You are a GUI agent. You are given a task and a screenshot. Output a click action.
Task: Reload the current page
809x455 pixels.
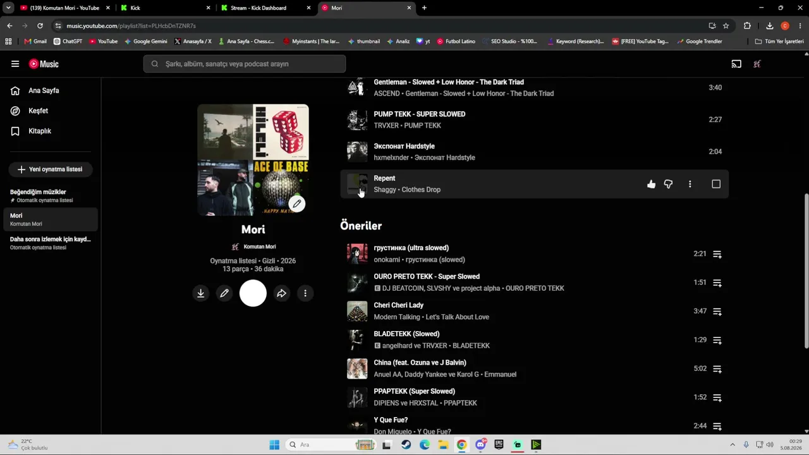coord(40,26)
